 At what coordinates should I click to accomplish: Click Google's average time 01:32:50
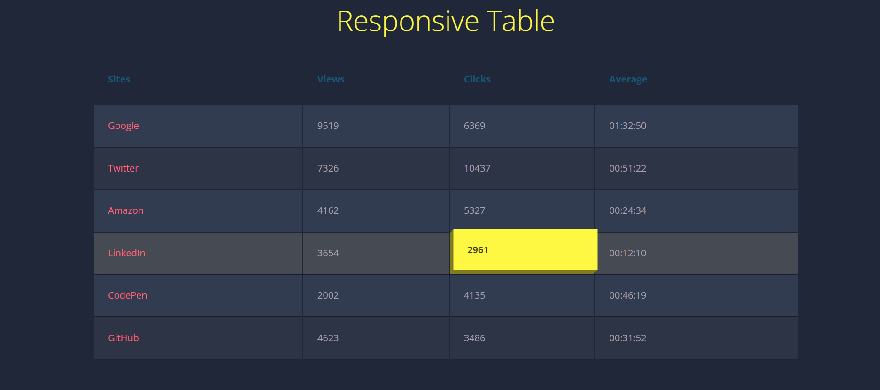pos(627,126)
